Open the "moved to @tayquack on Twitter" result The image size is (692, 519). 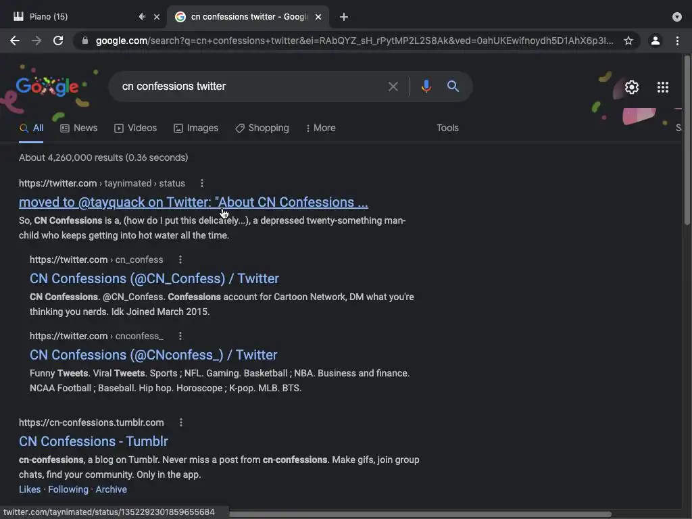pos(193,202)
